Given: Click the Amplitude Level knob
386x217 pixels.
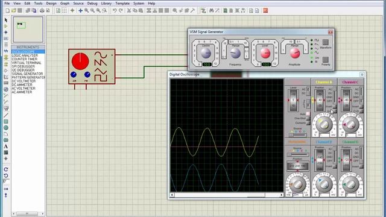Looking at the screenshot, I should click(x=265, y=53).
